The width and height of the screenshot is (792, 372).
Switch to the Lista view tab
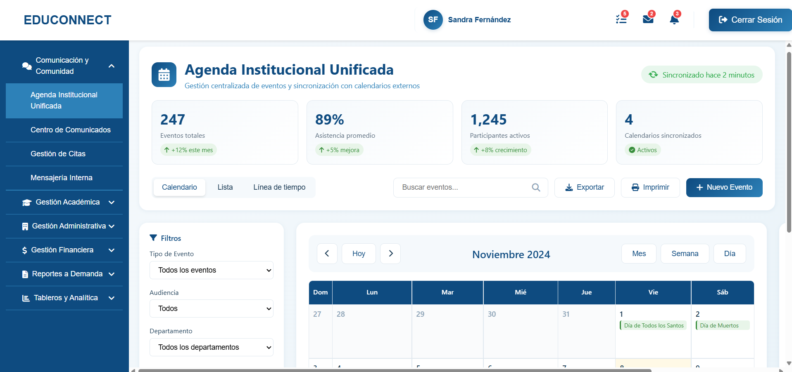click(x=225, y=187)
